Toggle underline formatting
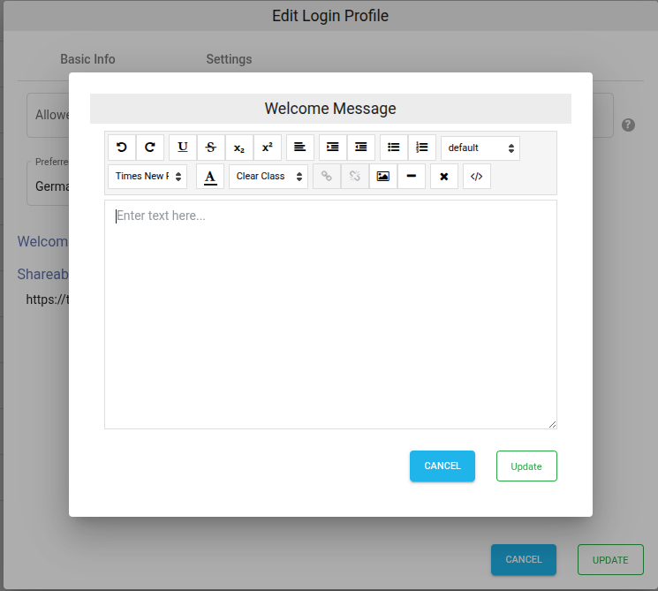This screenshot has height=591, width=658. (x=183, y=148)
